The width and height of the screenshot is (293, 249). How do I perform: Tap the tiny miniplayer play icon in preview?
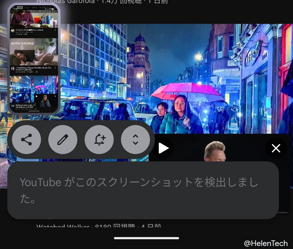[36, 96]
